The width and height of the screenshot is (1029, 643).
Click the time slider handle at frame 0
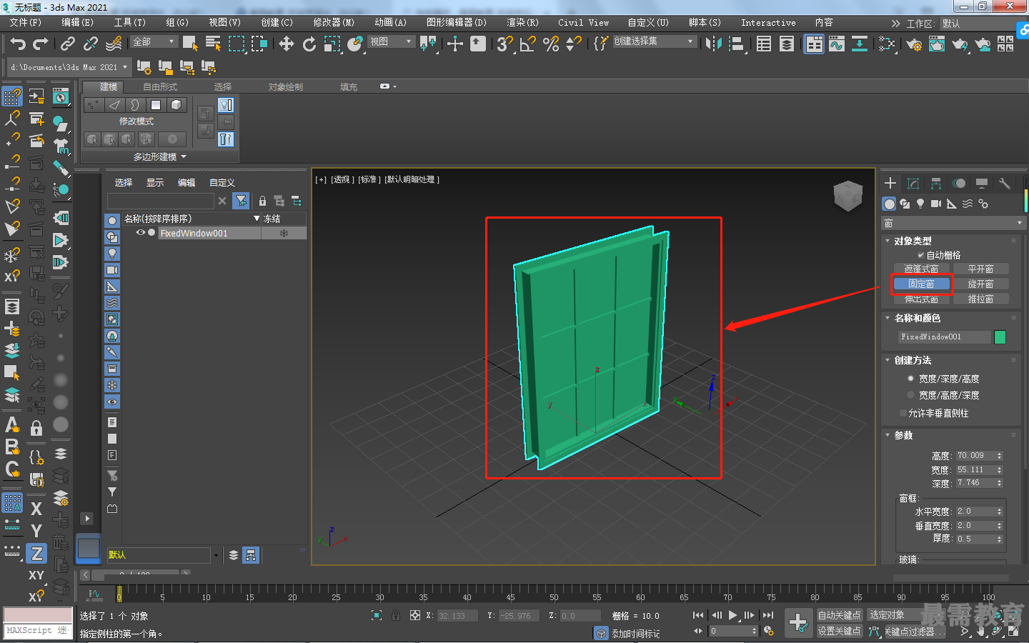119,593
